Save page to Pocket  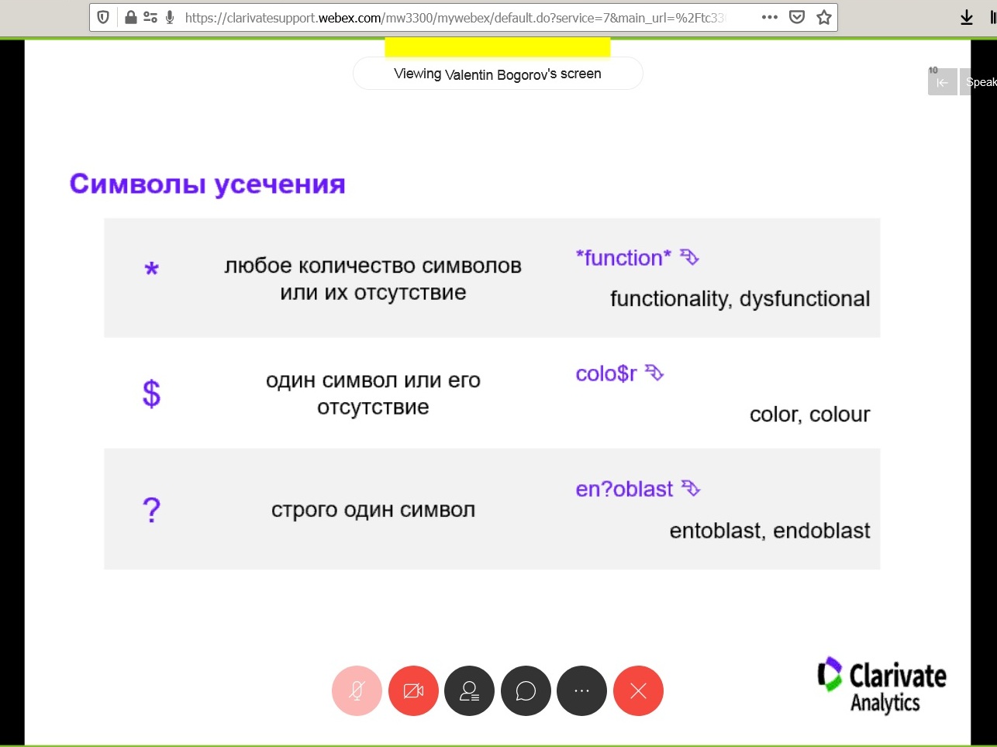tap(796, 17)
